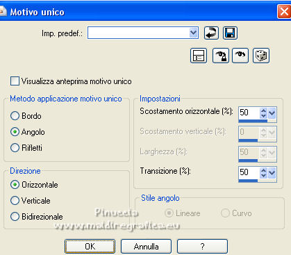The width and height of the screenshot is (291, 255).
Task: Open the Imp. predef. dropdown list
Action: [x=193, y=33]
